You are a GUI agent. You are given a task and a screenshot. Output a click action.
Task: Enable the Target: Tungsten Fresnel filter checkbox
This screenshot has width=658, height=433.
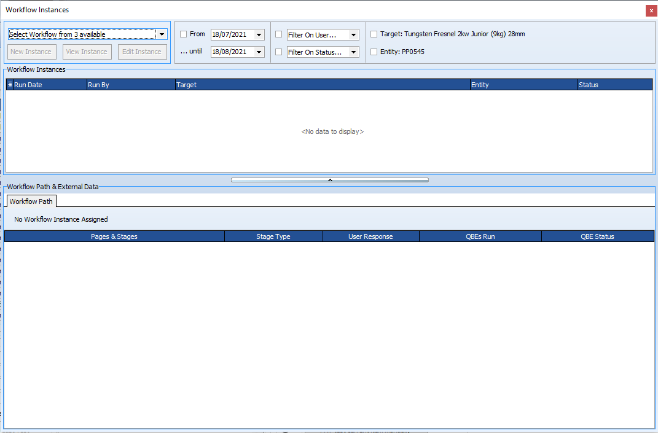pyautogui.click(x=374, y=34)
